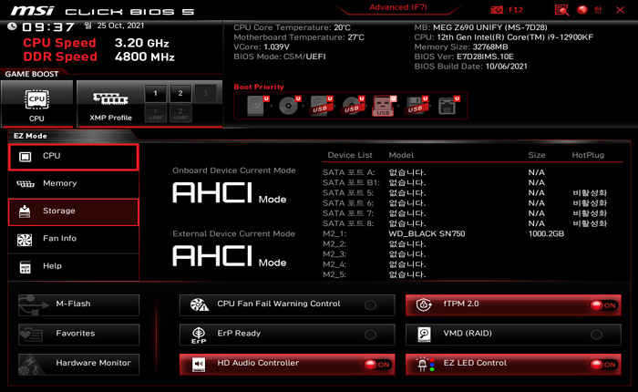Select the hard disk boot priority icon
638x392 pixels.
(x=257, y=106)
